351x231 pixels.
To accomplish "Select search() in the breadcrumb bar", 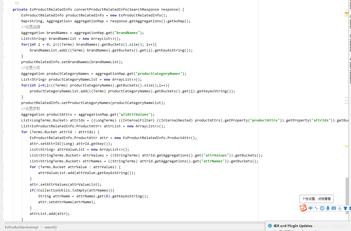I will (x=51, y=227).
